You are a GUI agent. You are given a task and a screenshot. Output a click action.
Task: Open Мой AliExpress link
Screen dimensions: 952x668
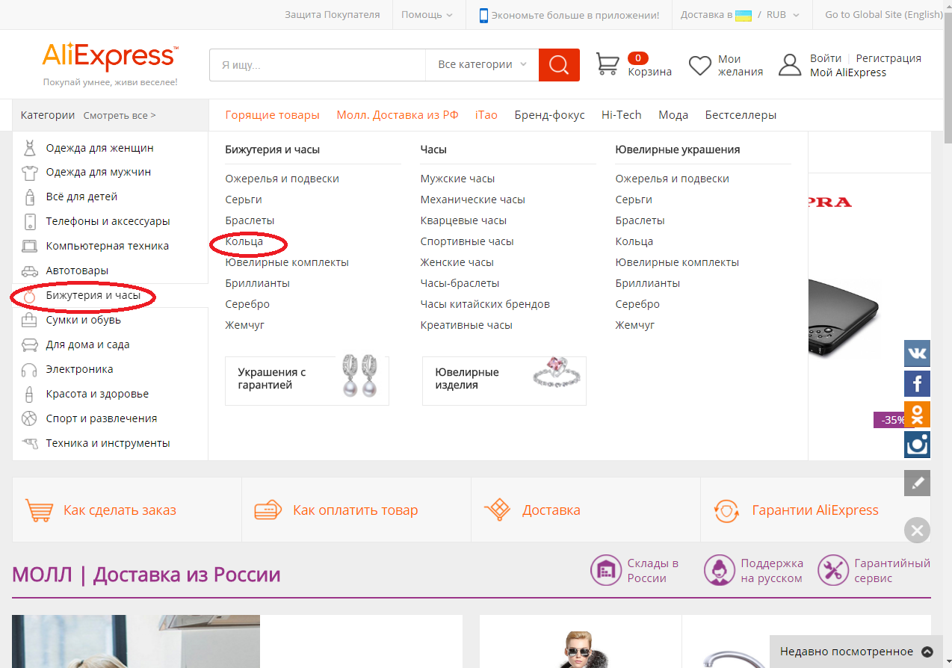pyautogui.click(x=848, y=72)
